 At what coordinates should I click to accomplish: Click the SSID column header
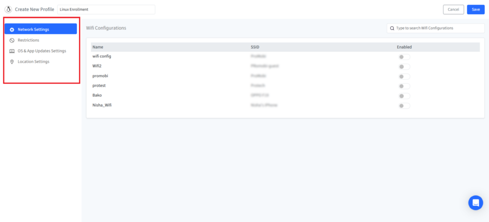point(255,47)
